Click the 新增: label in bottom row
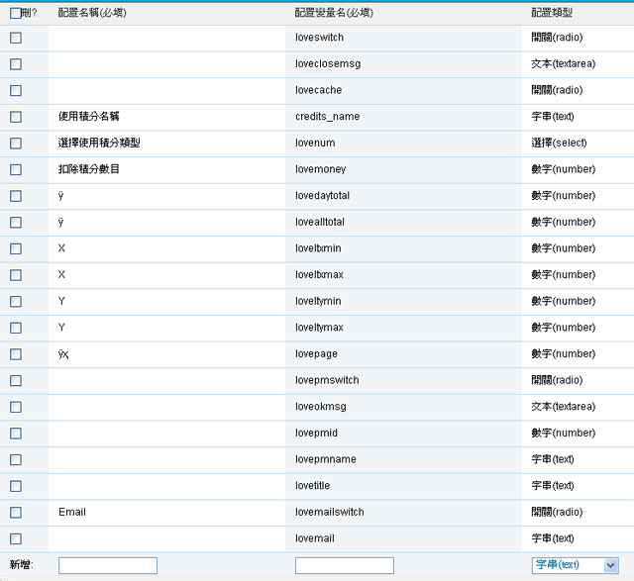This screenshot has width=634, height=581. coord(22,565)
